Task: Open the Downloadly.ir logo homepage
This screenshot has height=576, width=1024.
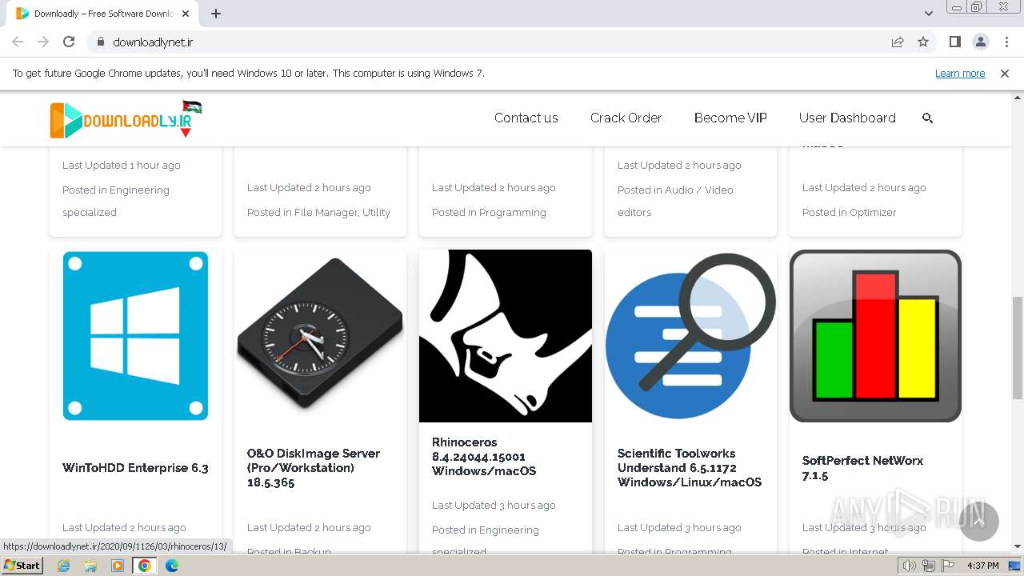Action: [126, 119]
